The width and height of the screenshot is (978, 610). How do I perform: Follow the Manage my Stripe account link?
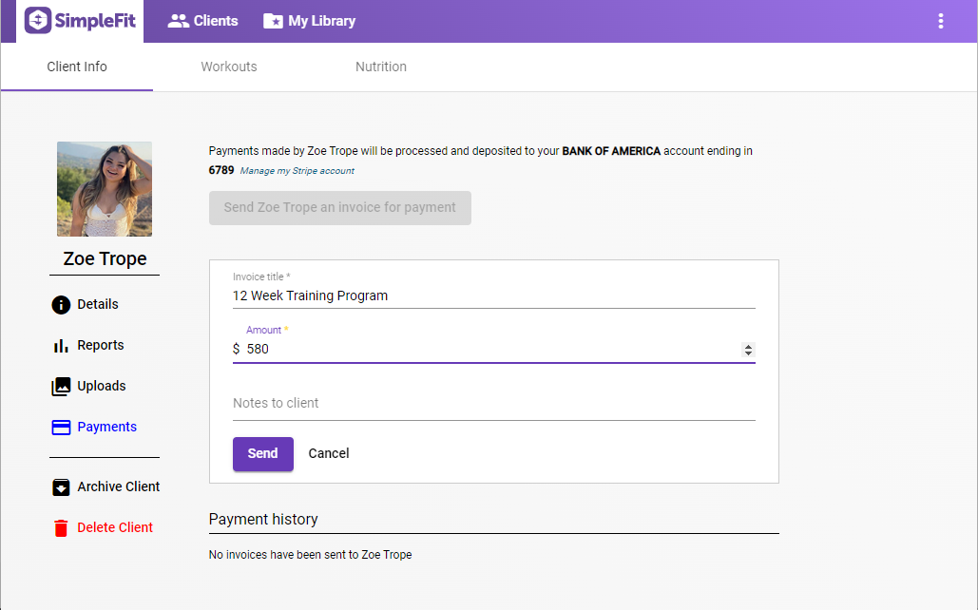coord(297,171)
